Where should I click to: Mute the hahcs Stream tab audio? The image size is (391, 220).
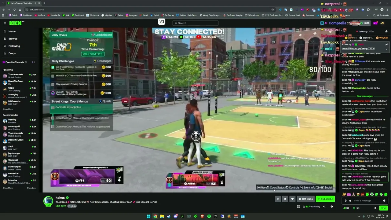click(x=35, y=3)
